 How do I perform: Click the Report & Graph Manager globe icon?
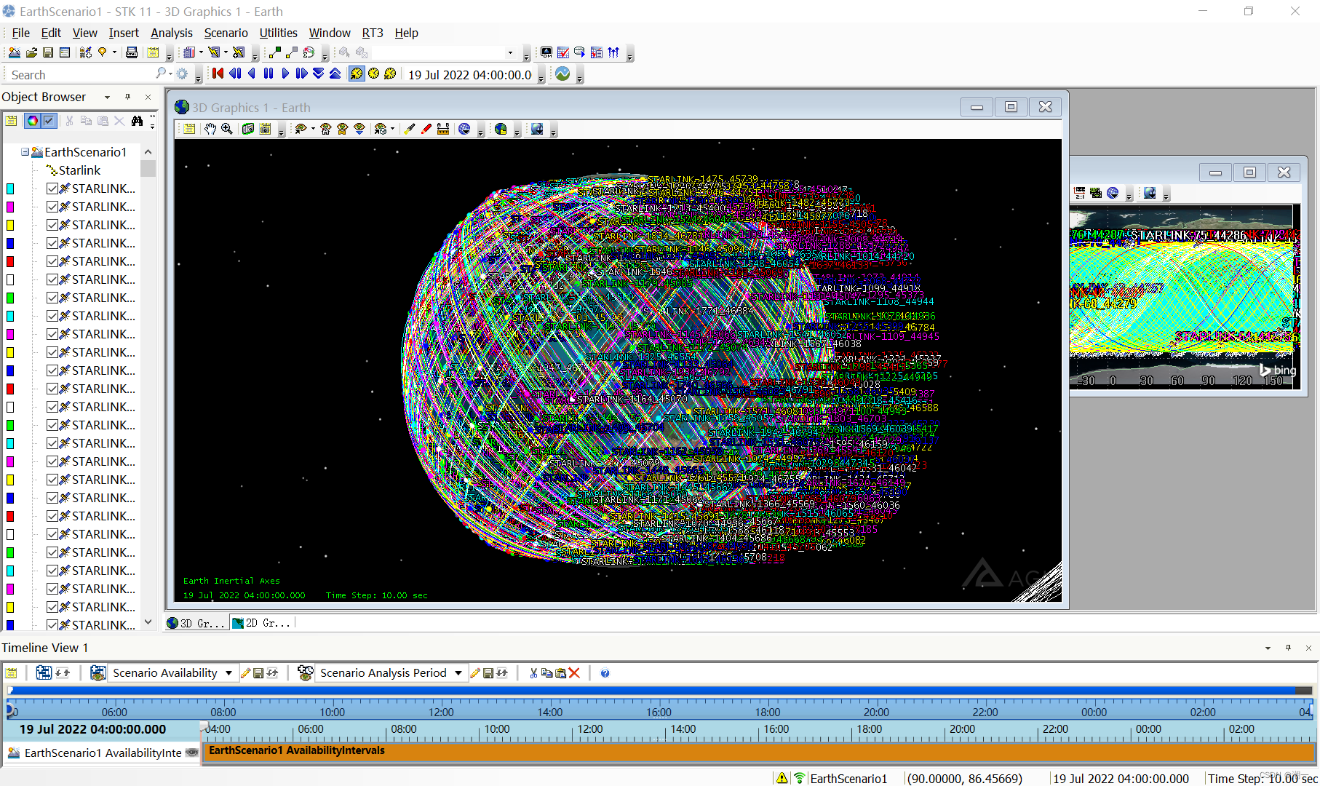tap(562, 74)
